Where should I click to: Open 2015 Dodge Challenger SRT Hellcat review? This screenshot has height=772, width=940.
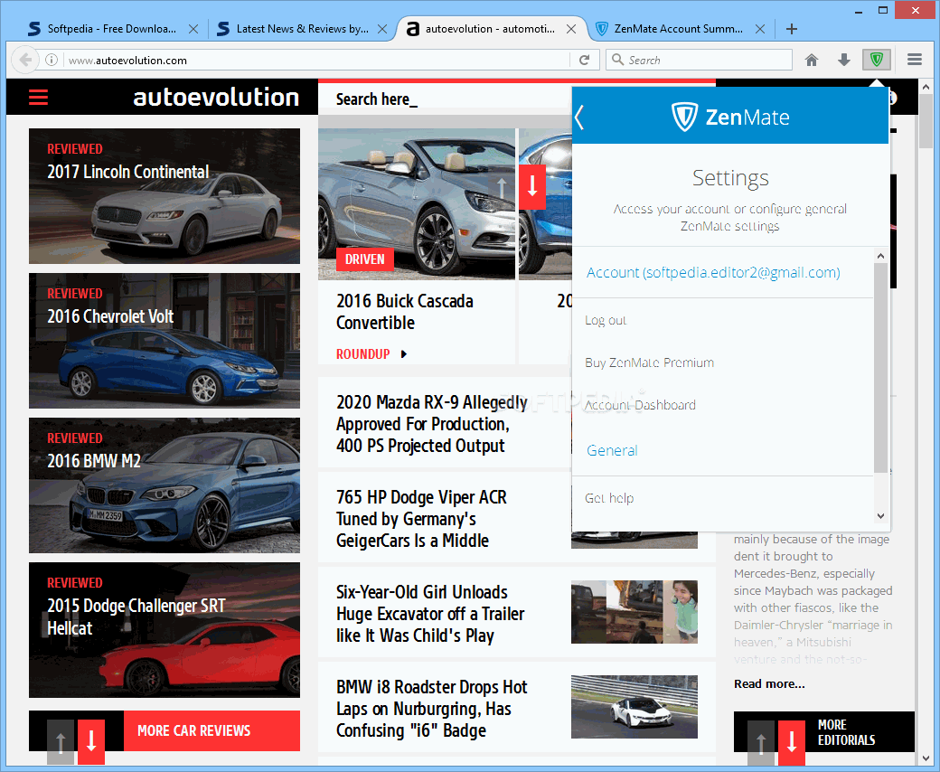pyautogui.click(x=164, y=629)
